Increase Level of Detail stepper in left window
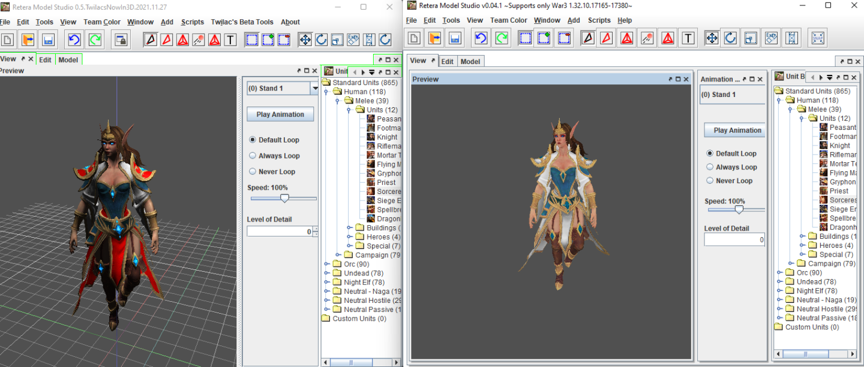864x367 pixels. coord(316,229)
